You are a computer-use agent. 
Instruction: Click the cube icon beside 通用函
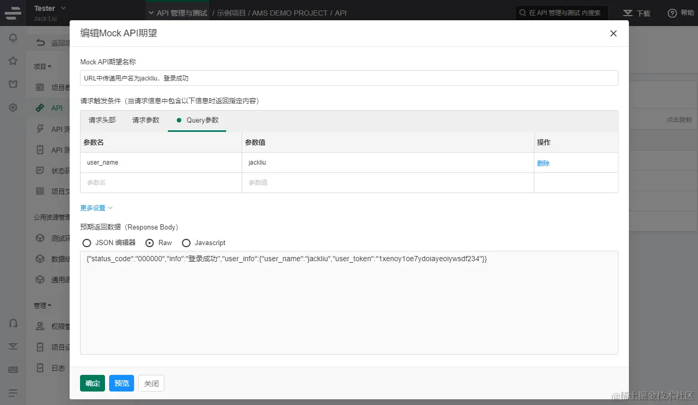(39, 280)
